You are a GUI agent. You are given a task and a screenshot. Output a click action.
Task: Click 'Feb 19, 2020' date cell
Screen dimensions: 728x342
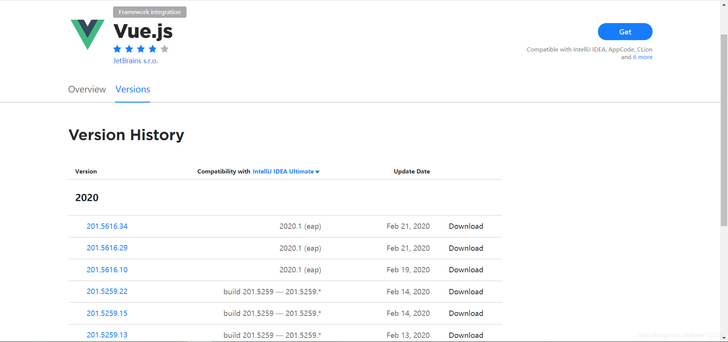[408, 270]
